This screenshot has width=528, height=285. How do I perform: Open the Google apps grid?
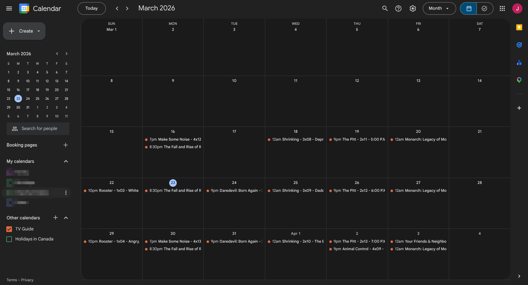(502, 8)
